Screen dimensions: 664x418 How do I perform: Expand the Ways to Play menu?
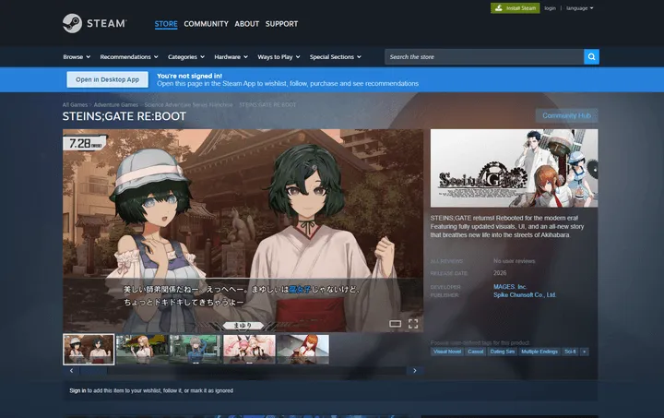click(x=279, y=57)
